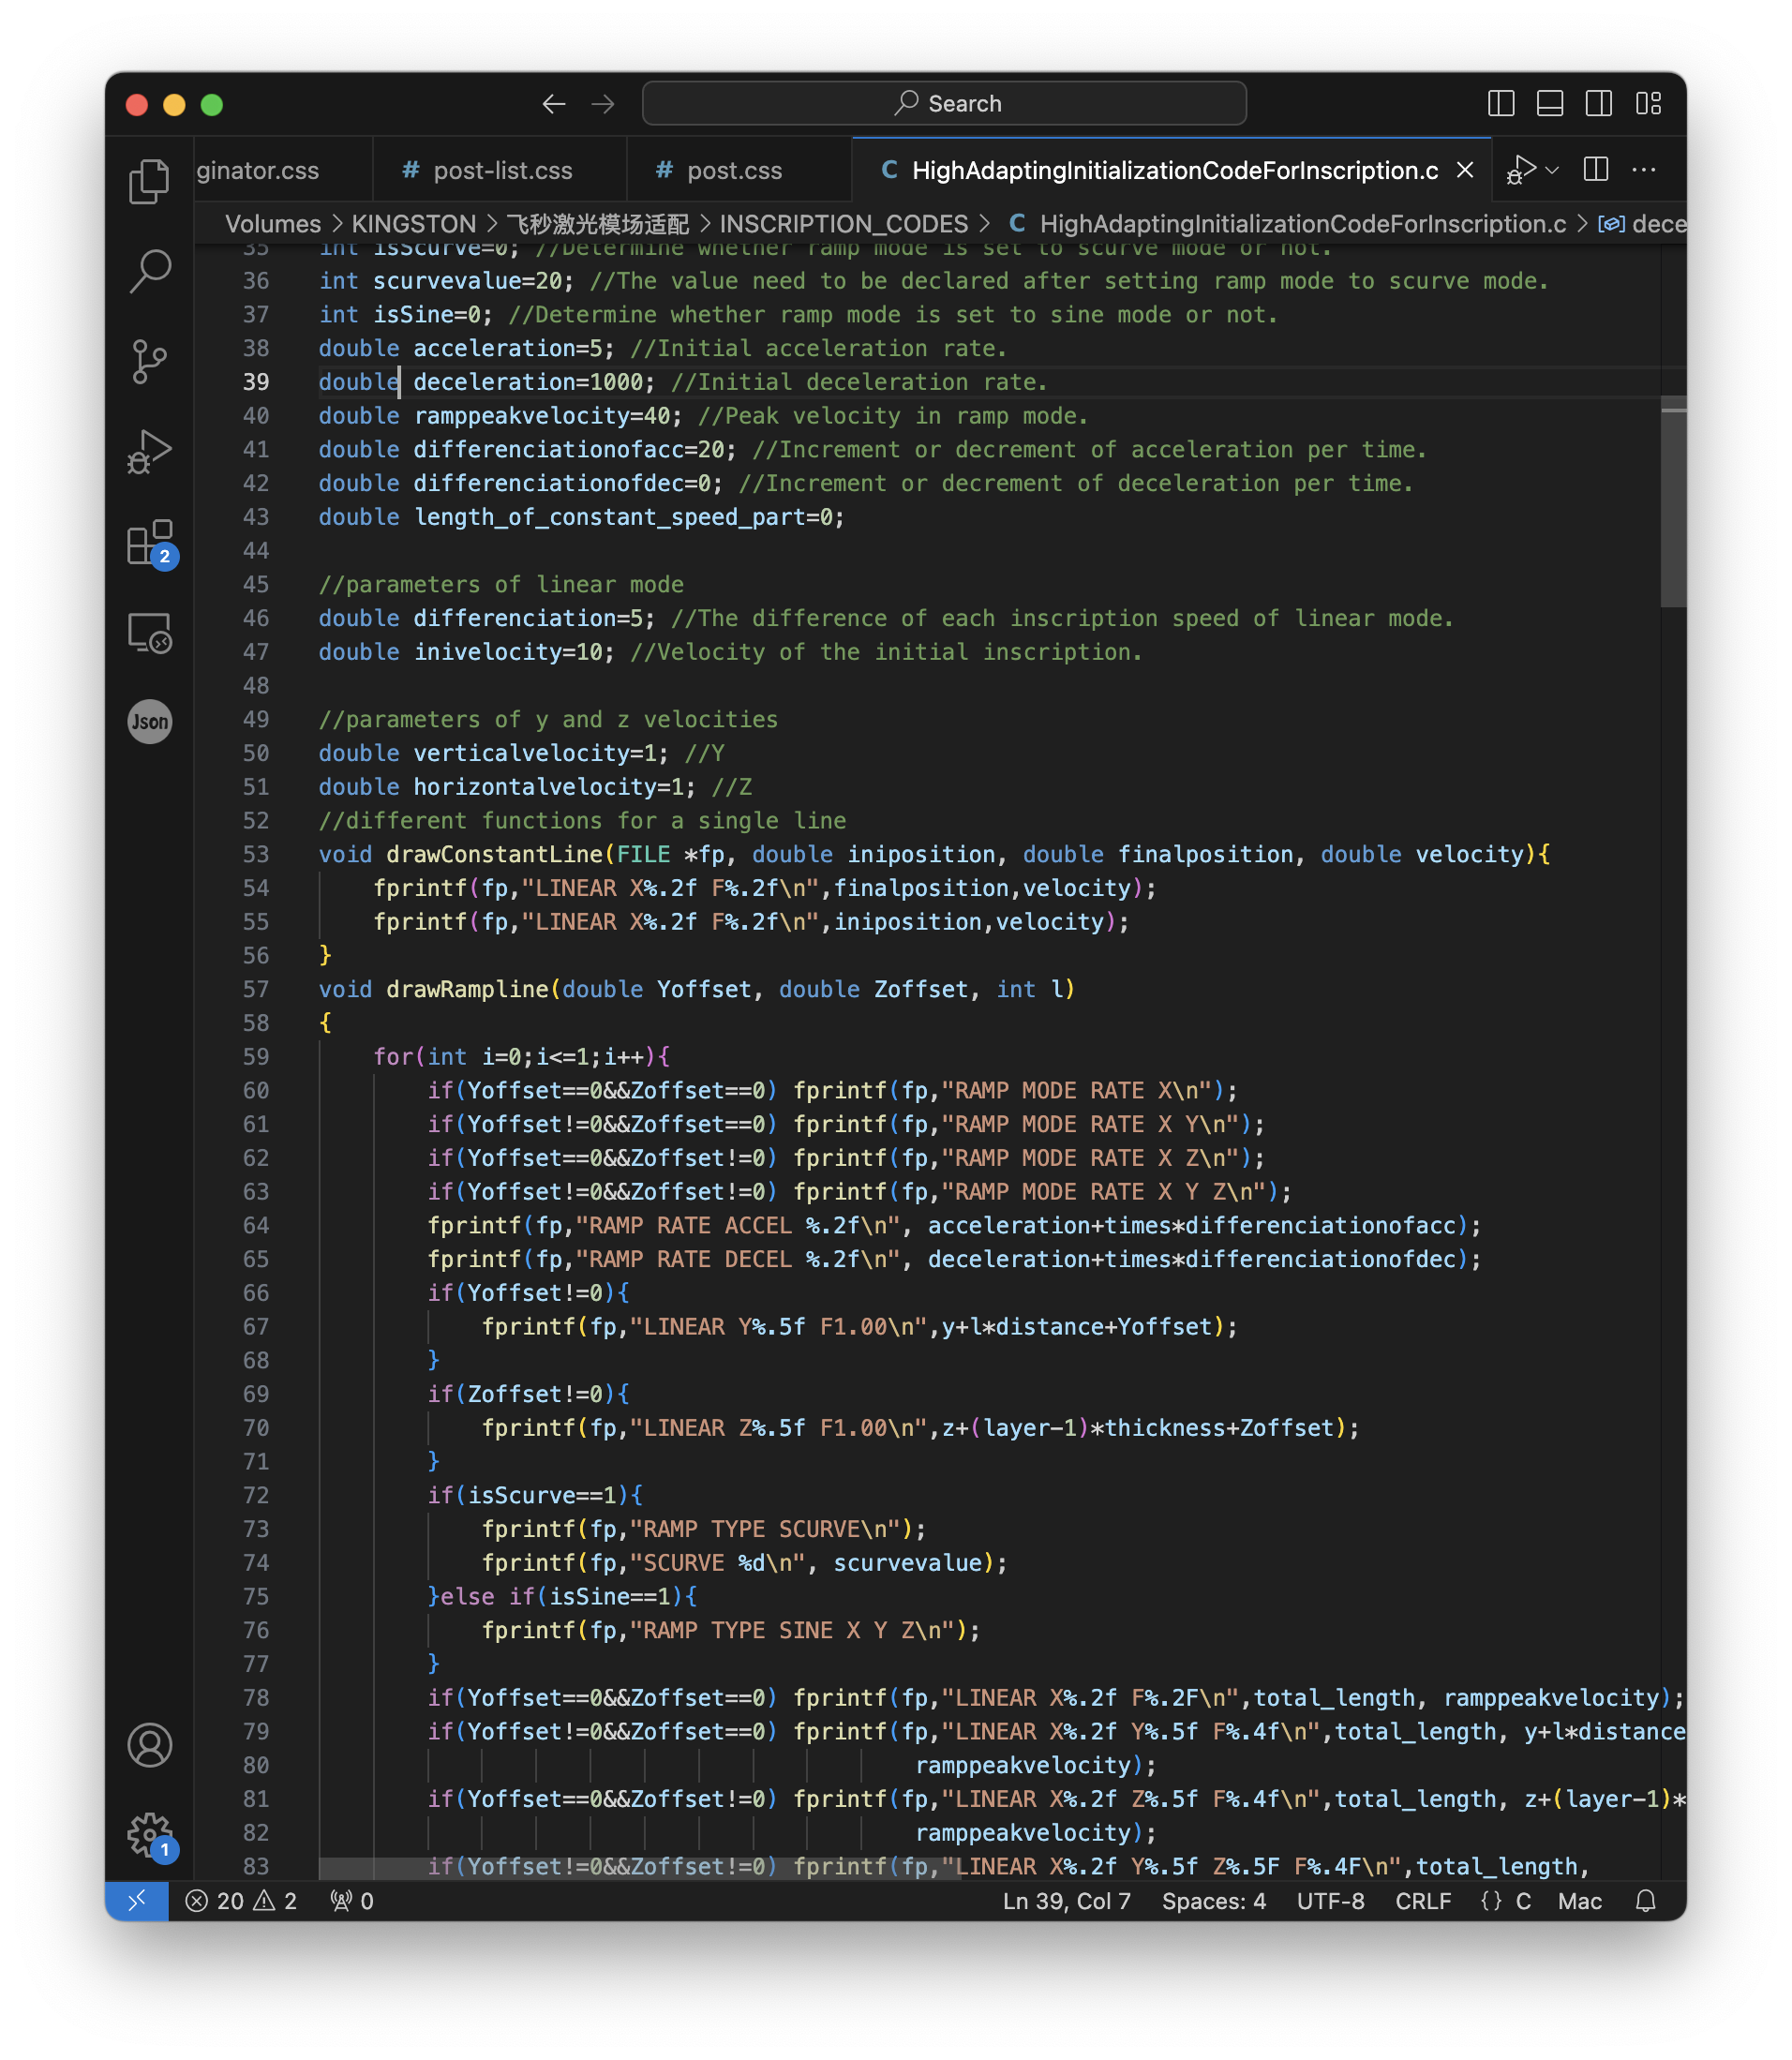Open the Explorer view in activity bar
1792x2060 pixels.
pos(149,181)
